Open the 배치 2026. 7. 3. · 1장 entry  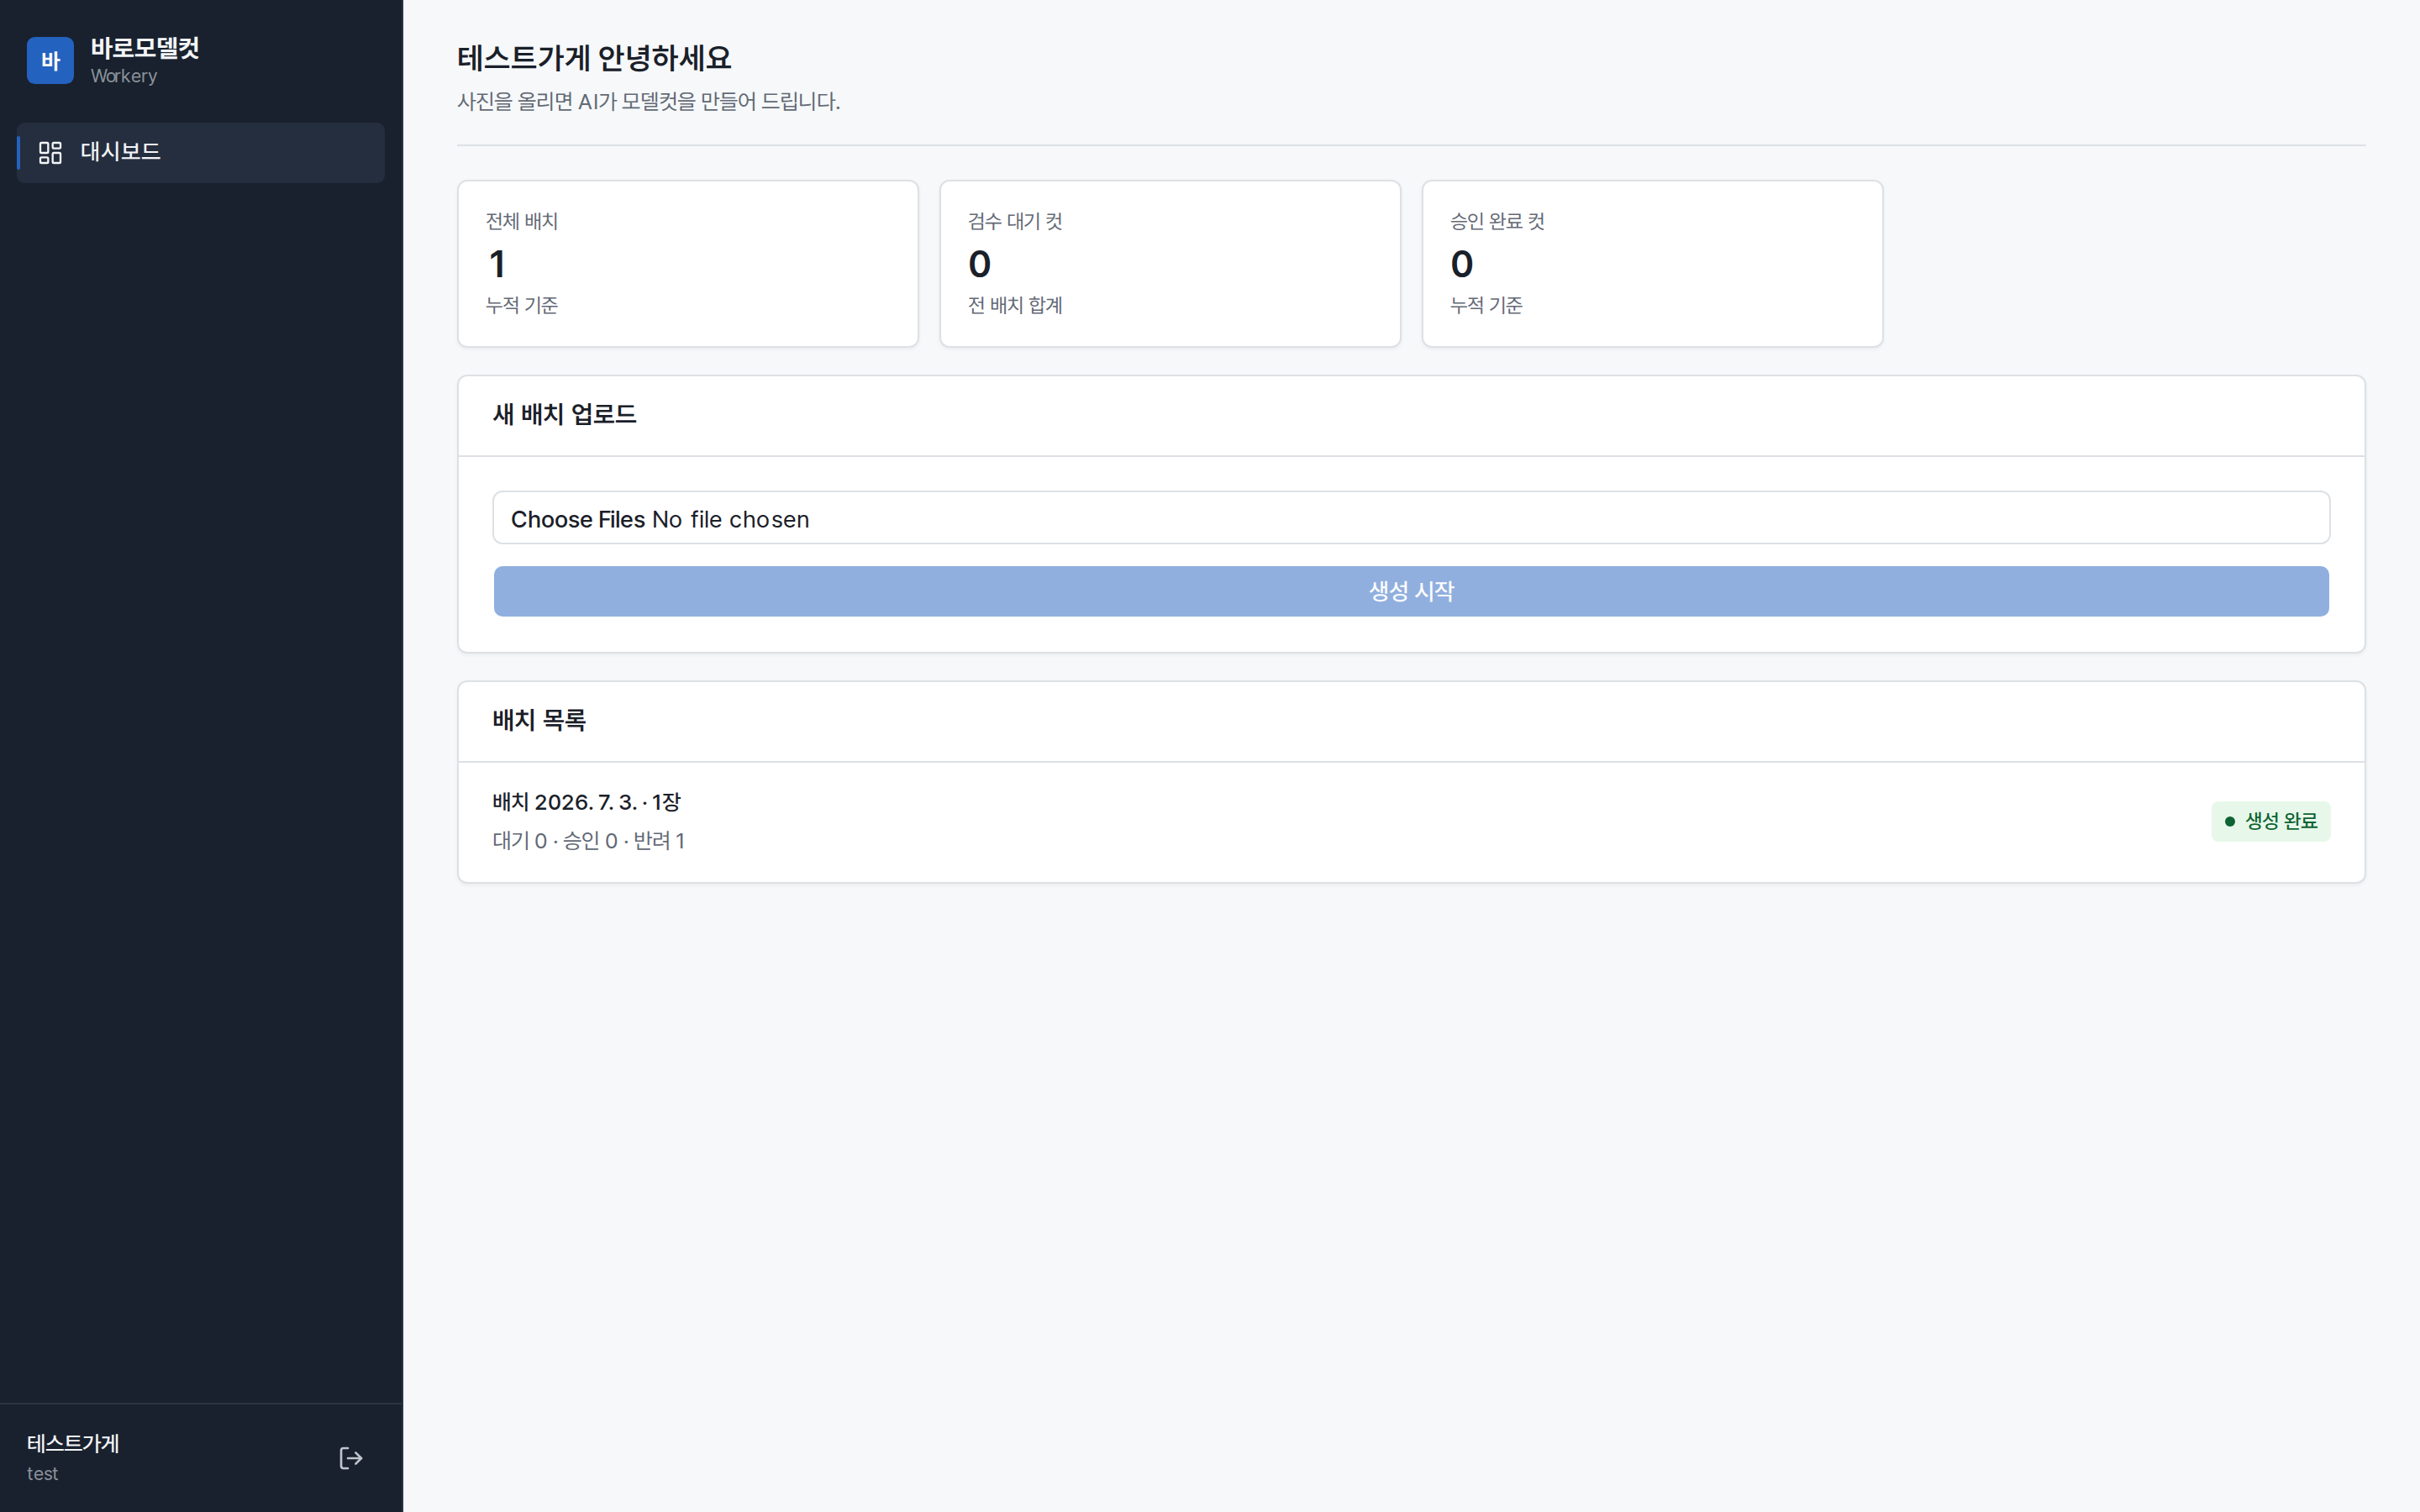tap(1411, 822)
